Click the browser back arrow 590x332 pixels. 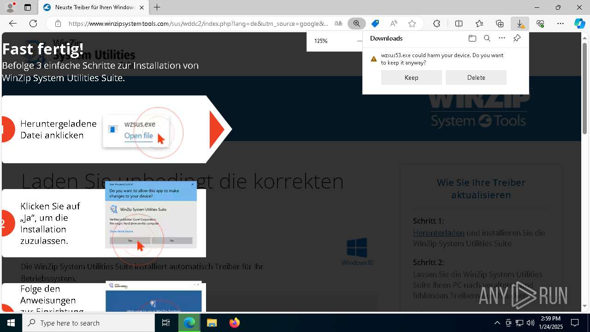pos(13,24)
